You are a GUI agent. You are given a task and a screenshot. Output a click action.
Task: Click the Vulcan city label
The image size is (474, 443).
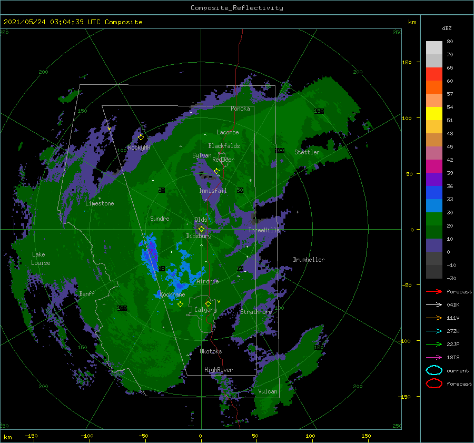tap(268, 391)
